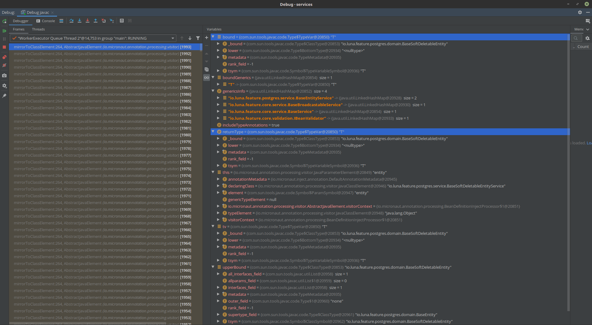The height and width of the screenshot is (325, 592).
Task: Expand the boundGenerics LinkedHashMap entry
Action: pyautogui.click(x=218, y=84)
